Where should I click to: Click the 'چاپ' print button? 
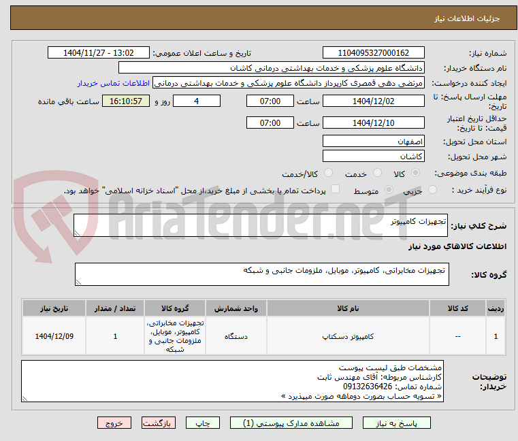pyautogui.click(x=203, y=423)
